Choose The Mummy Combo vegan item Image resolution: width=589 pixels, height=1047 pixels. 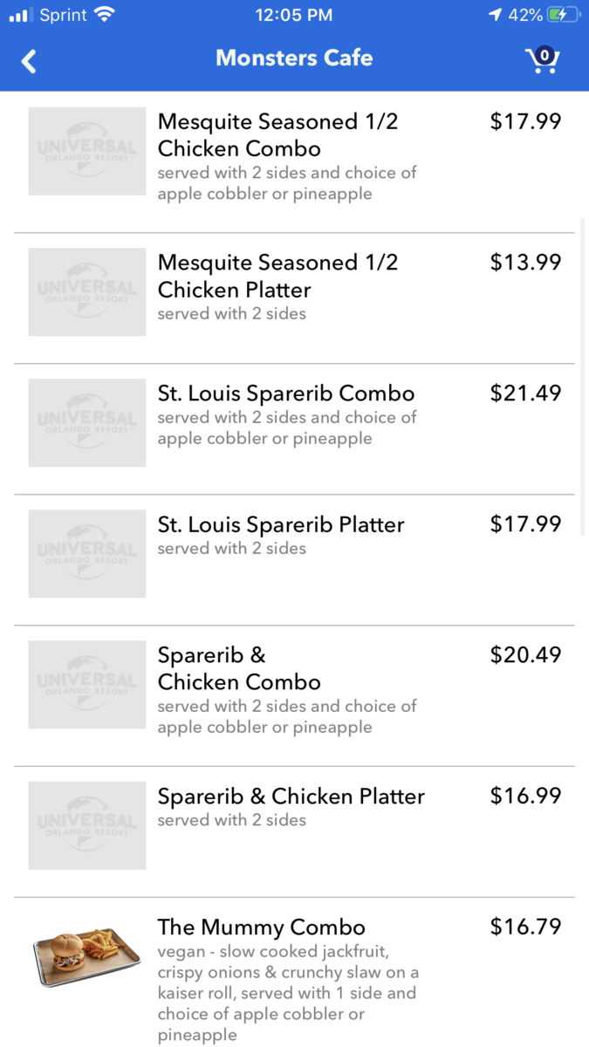click(x=261, y=927)
